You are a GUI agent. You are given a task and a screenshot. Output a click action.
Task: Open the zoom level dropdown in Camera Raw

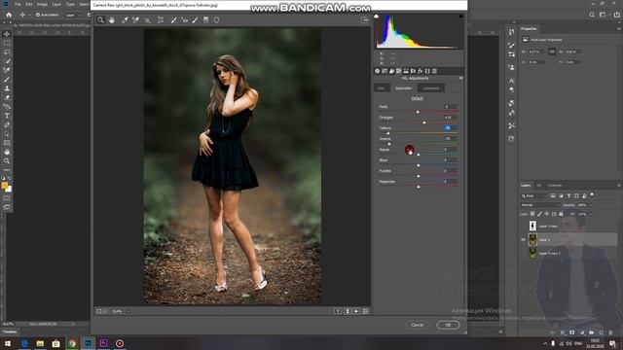click(x=128, y=311)
